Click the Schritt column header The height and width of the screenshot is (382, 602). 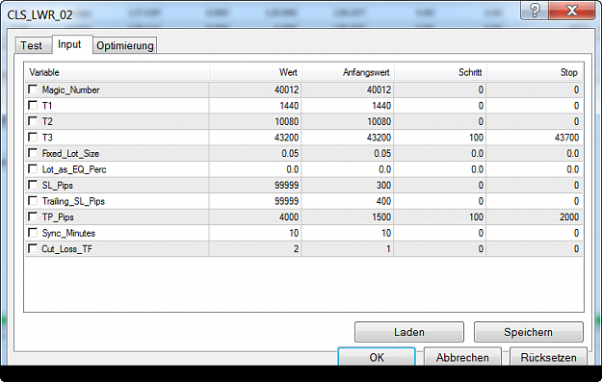[x=440, y=72]
